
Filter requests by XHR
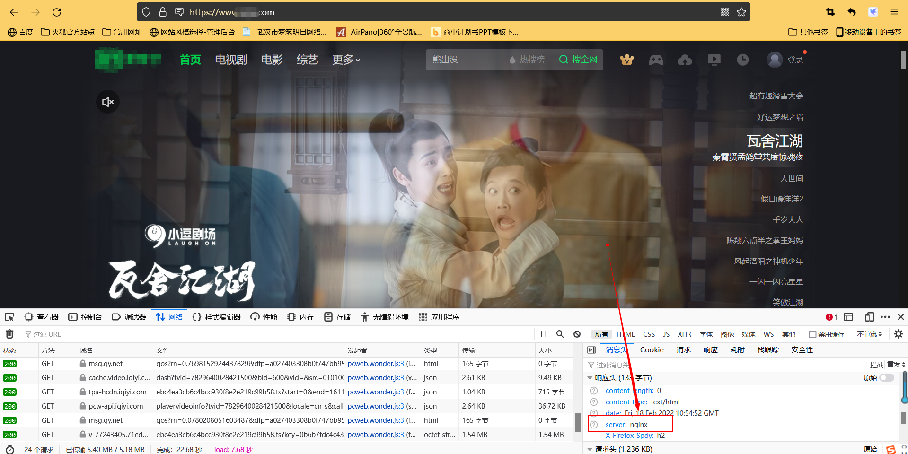[x=684, y=334]
